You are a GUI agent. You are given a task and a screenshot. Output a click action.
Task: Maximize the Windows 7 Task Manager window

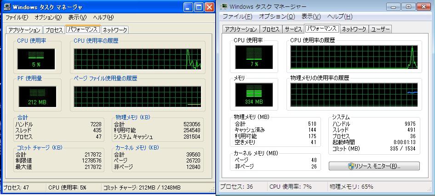[x=408, y=6]
